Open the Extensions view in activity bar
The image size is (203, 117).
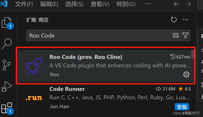point(7,108)
